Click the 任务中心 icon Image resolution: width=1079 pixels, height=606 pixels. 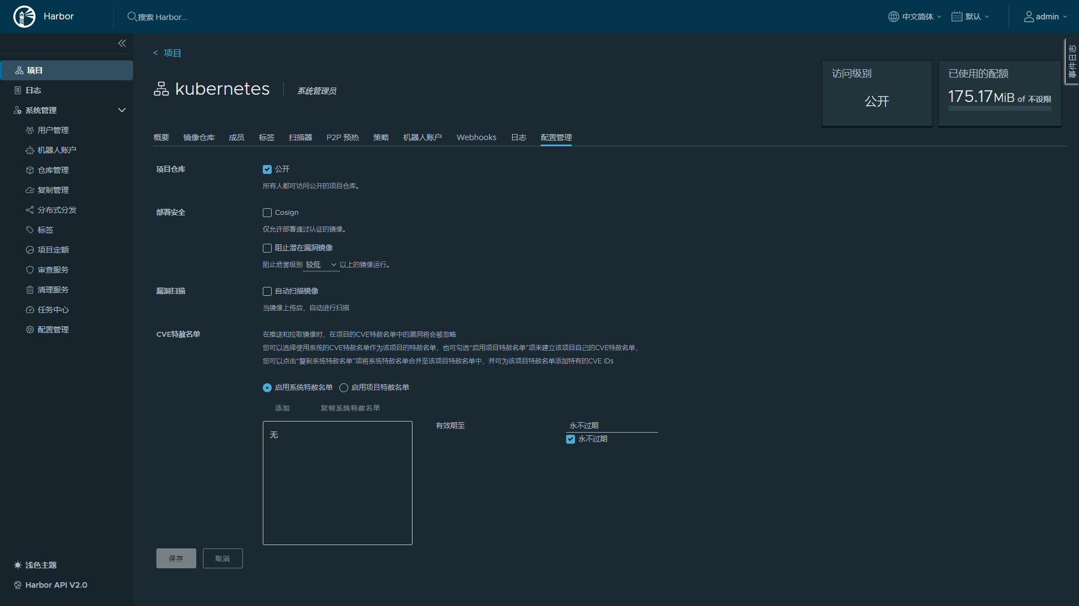coord(30,310)
